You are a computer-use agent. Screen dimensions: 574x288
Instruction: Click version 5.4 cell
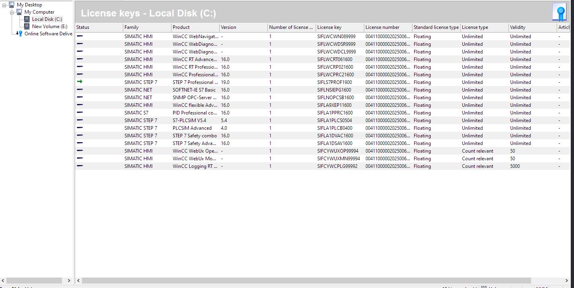point(224,121)
